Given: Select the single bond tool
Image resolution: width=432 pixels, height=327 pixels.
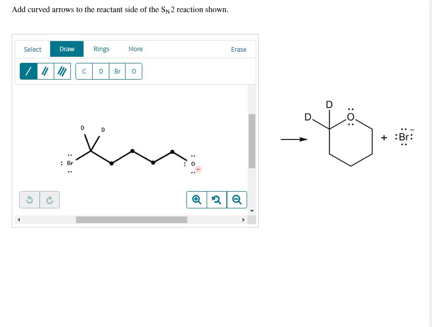Looking at the screenshot, I should 27,71.
